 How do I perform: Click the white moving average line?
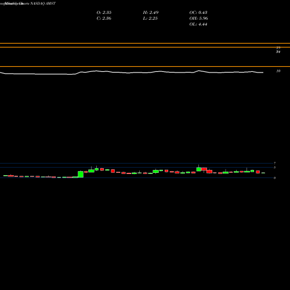[x=132, y=72]
